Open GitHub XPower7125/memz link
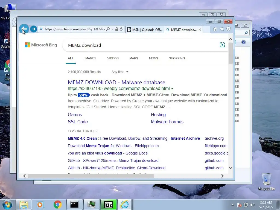The height and width of the screenshot is (210, 280). [x=113, y=161]
